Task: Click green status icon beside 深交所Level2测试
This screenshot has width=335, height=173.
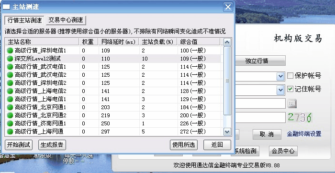Action: (x=10, y=59)
